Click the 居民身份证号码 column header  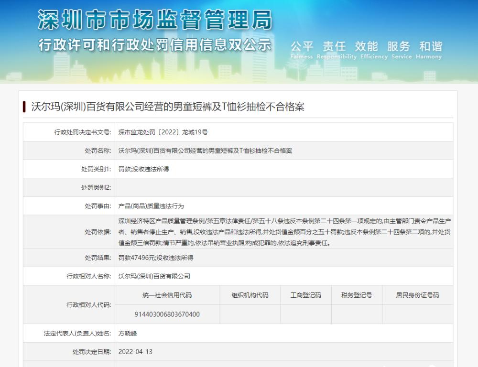(x=417, y=295)
